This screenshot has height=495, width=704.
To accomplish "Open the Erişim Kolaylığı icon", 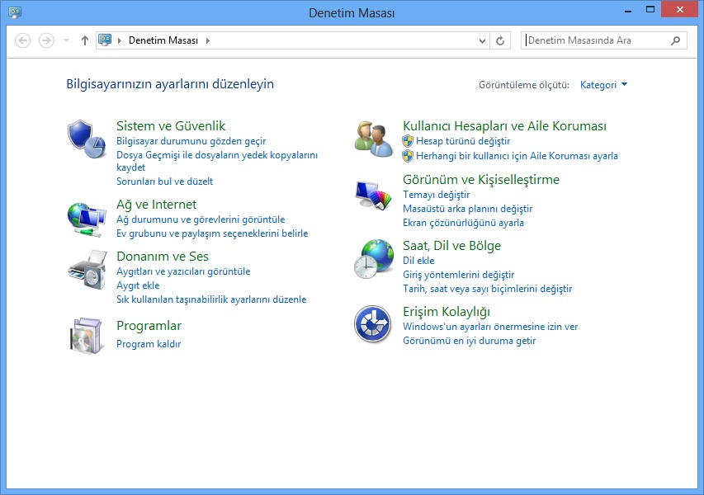I will click(373, 324).
